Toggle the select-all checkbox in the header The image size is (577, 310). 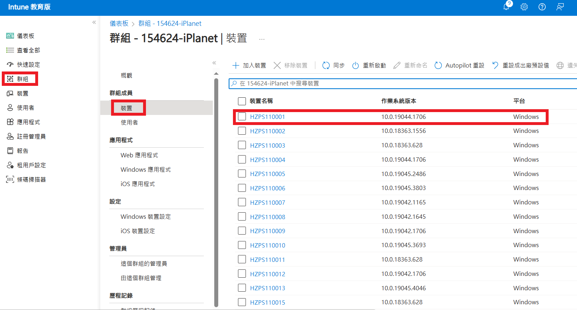[242, 101]
